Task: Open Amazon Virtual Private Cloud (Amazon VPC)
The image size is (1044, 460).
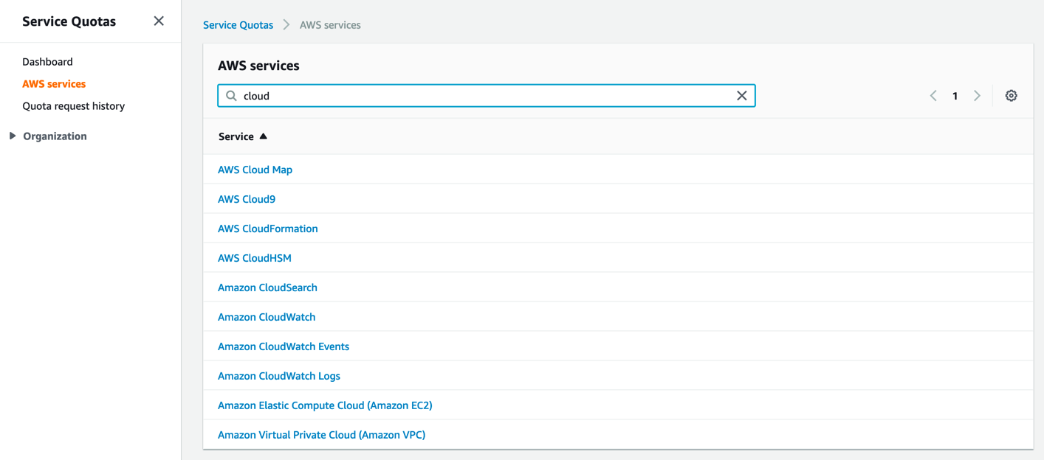Action: [321, 435]
